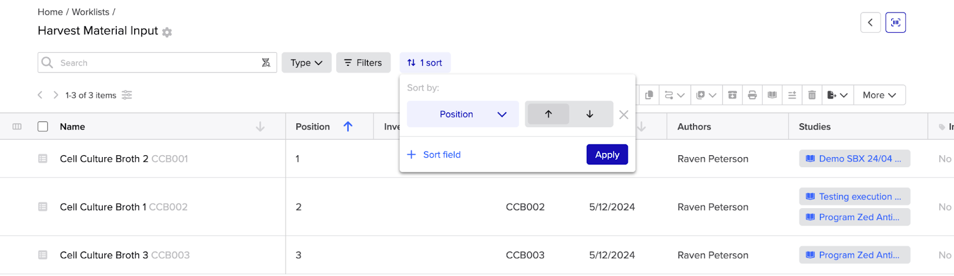Open pagination settings sliders icon
This screenshot has height=276, width=954.
(x=127, y=95)
